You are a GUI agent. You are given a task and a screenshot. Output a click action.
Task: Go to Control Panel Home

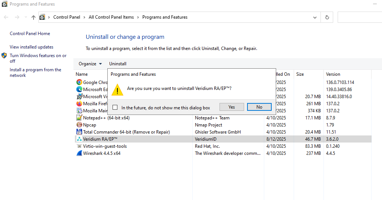click(x=30, y=34)
